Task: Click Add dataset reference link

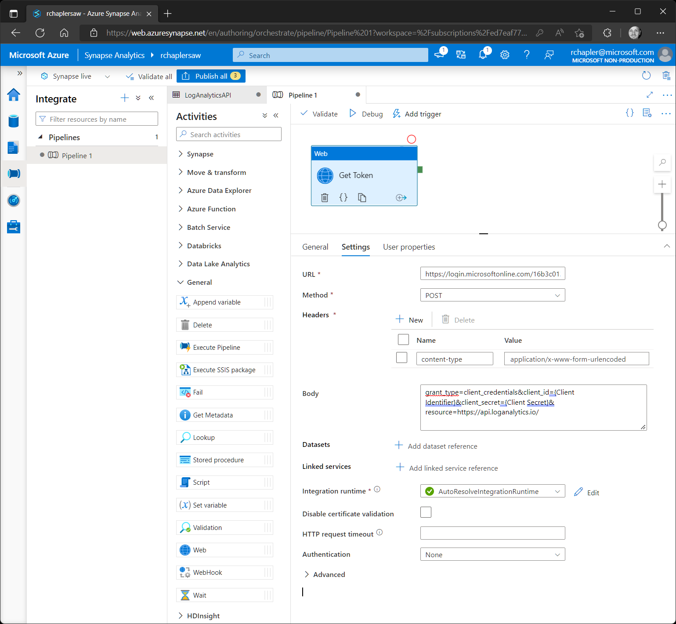Action: (436, 446)
